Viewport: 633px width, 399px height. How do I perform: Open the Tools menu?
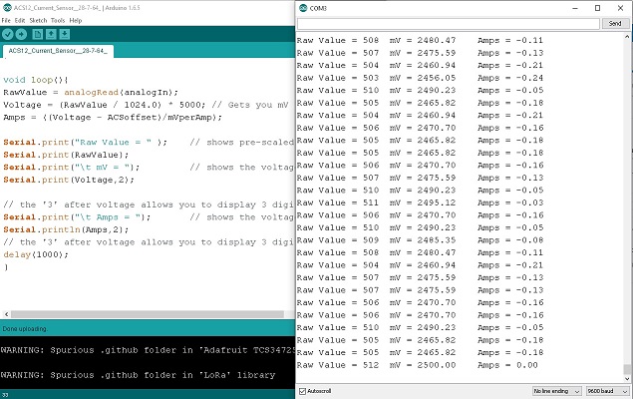tap(58, 20)
